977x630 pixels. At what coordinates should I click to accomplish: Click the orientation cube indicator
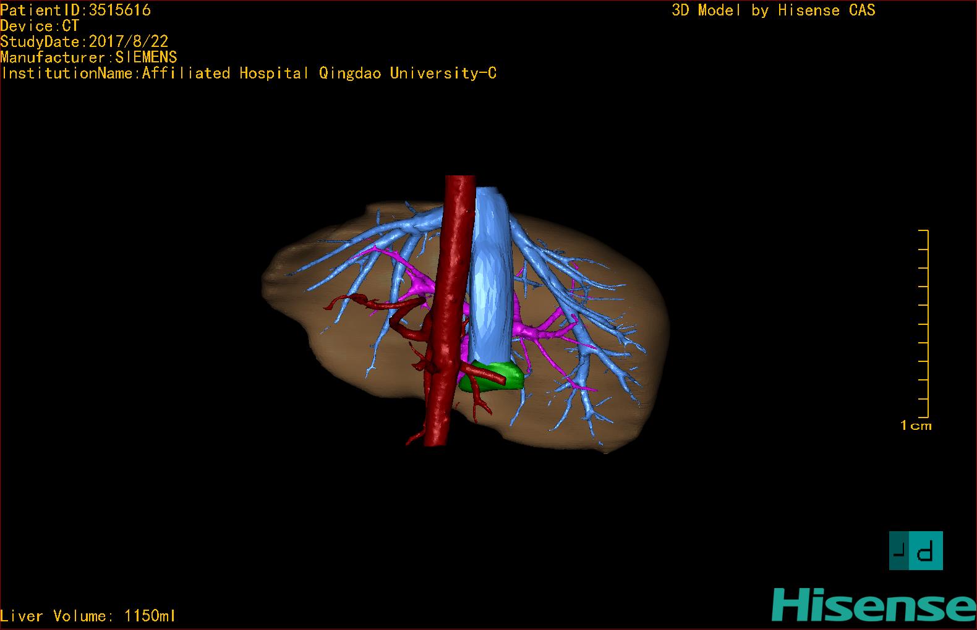coord(916,550)
